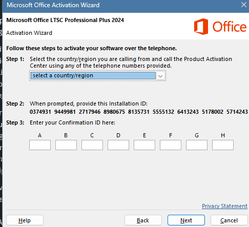Screen dimensions: 249x227
Task: Click the Office logo
Action: tap(220, 27)
